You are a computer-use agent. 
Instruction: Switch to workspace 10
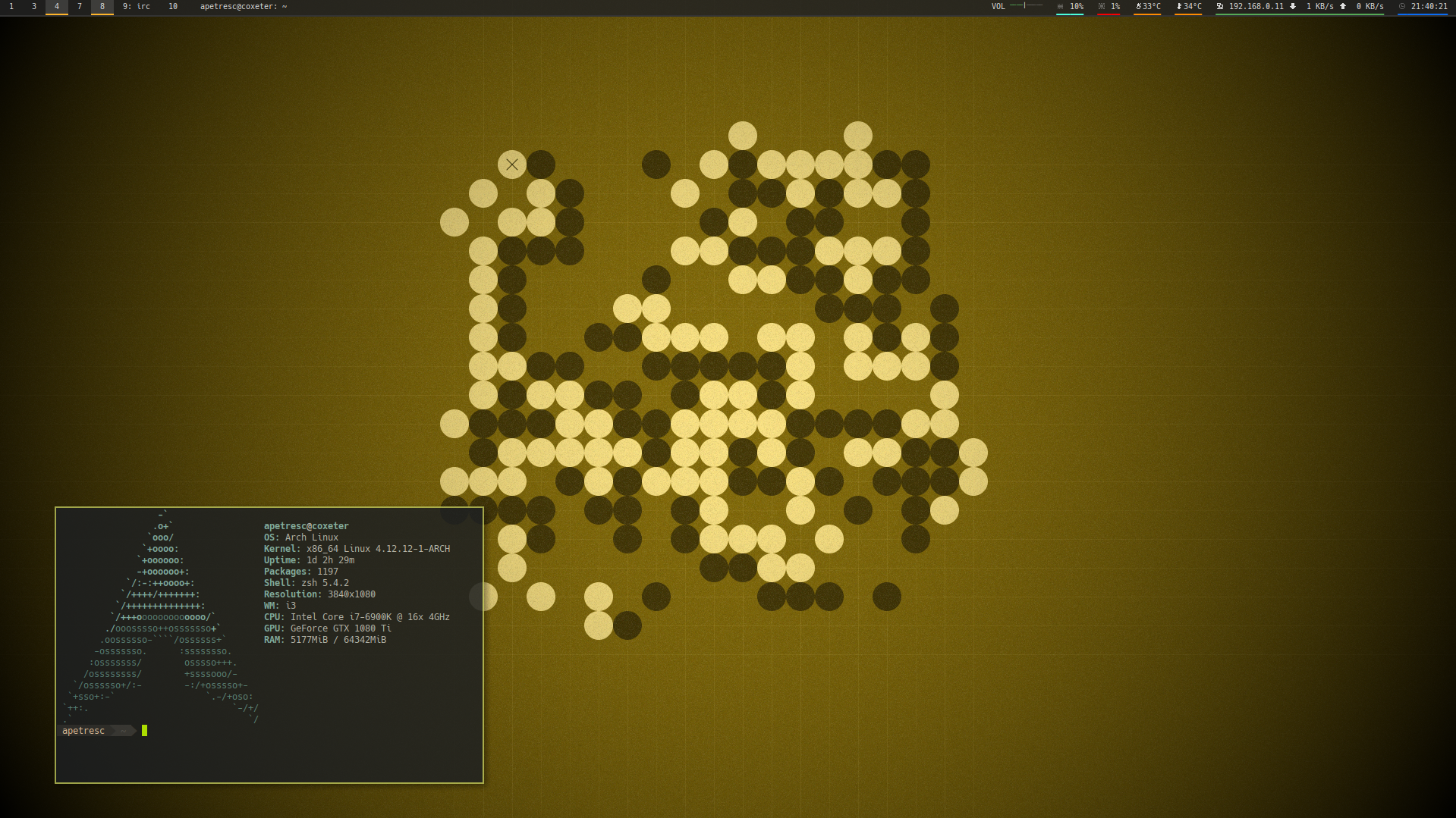point(173,7)
